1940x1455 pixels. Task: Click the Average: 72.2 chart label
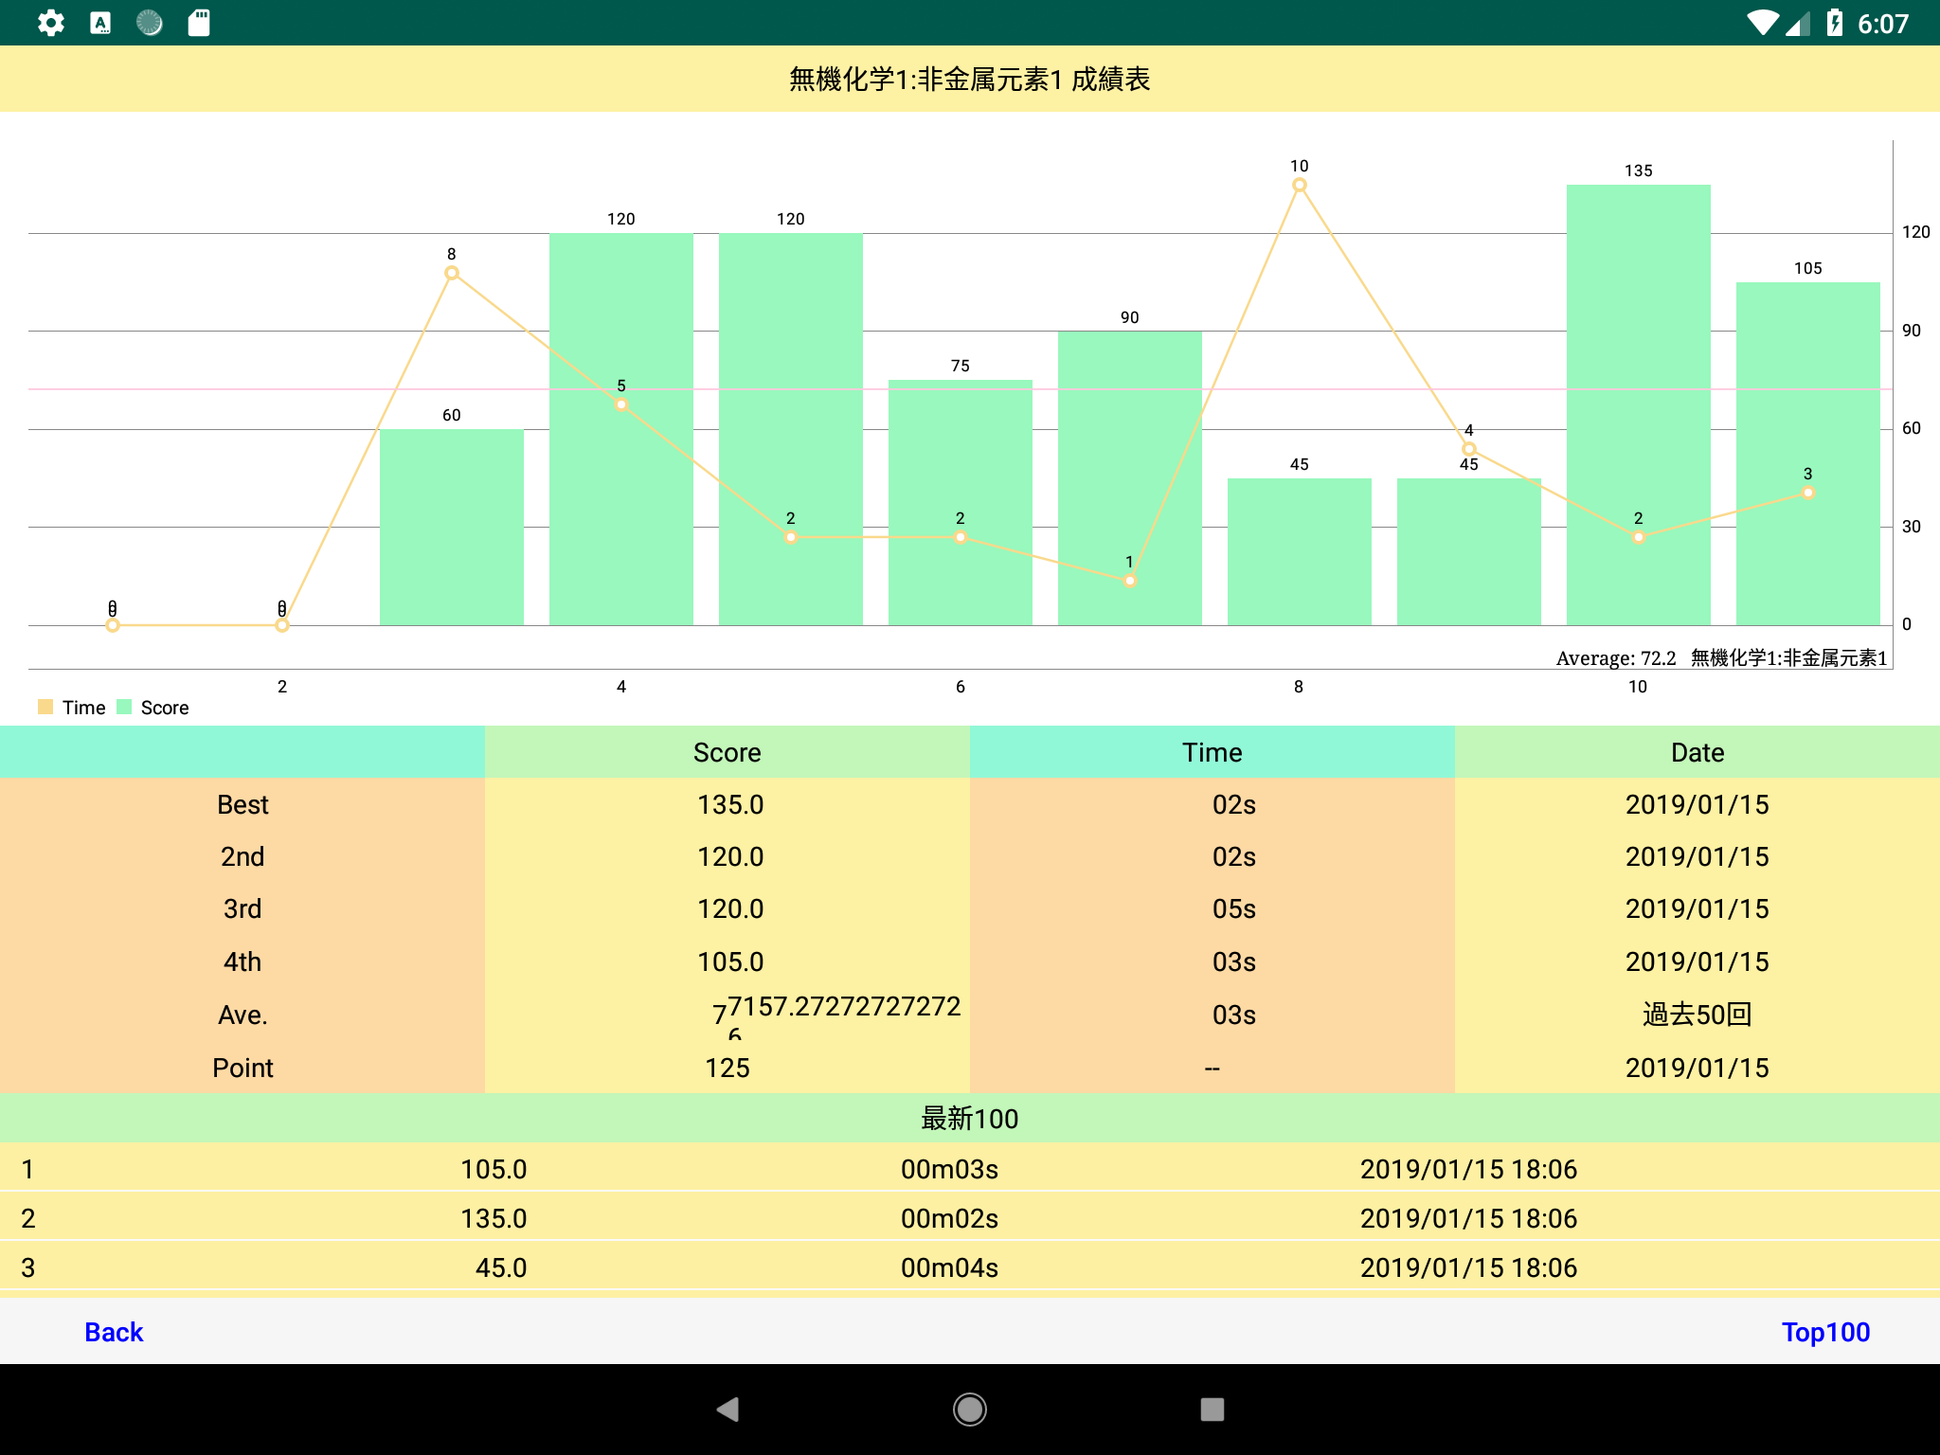pyautogui.click(x=1616, y=658)
